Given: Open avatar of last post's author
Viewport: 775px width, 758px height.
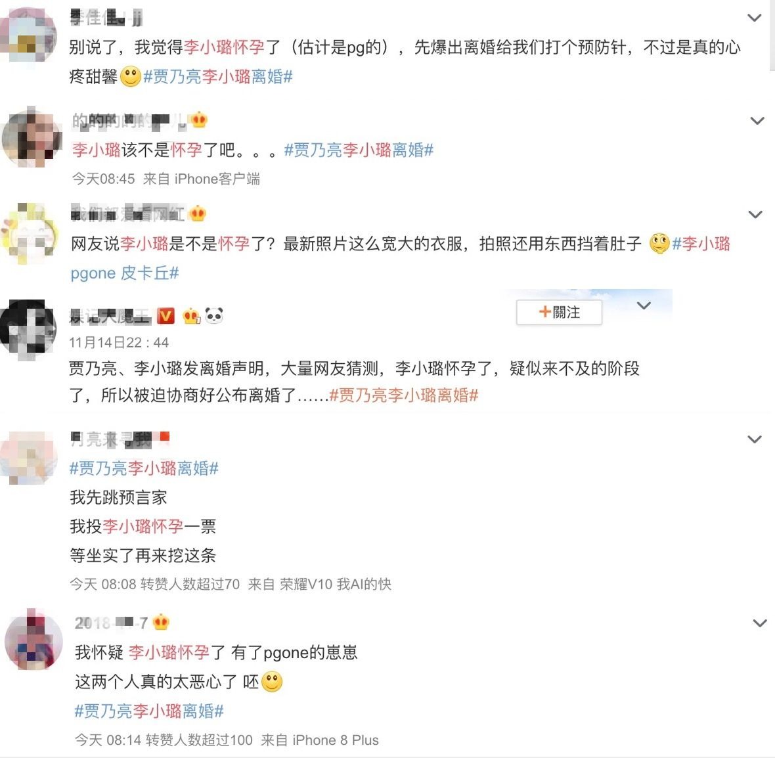Looking at the screenshot, I should (33, 639).
